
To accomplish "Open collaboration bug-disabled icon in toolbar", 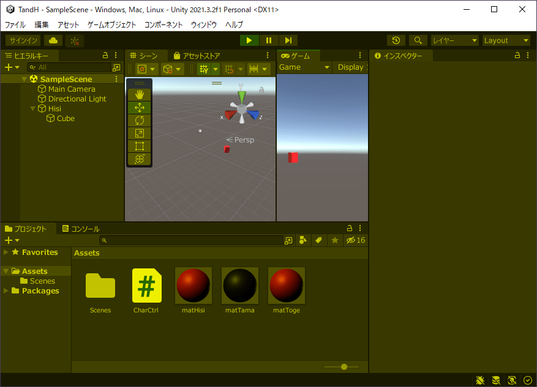I will point(75,41).
